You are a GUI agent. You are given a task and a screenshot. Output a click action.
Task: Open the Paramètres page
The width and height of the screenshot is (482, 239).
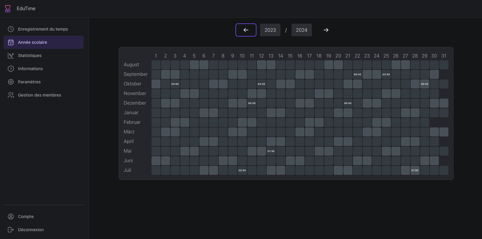[x=43, y=82]
